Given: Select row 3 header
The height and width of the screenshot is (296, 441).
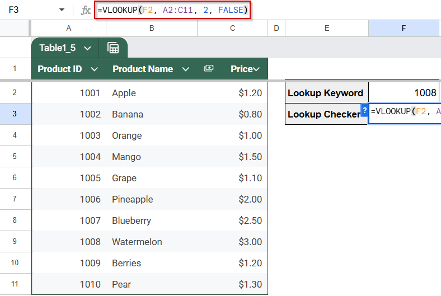Looking at the screenshot, I should coord(15,114).
